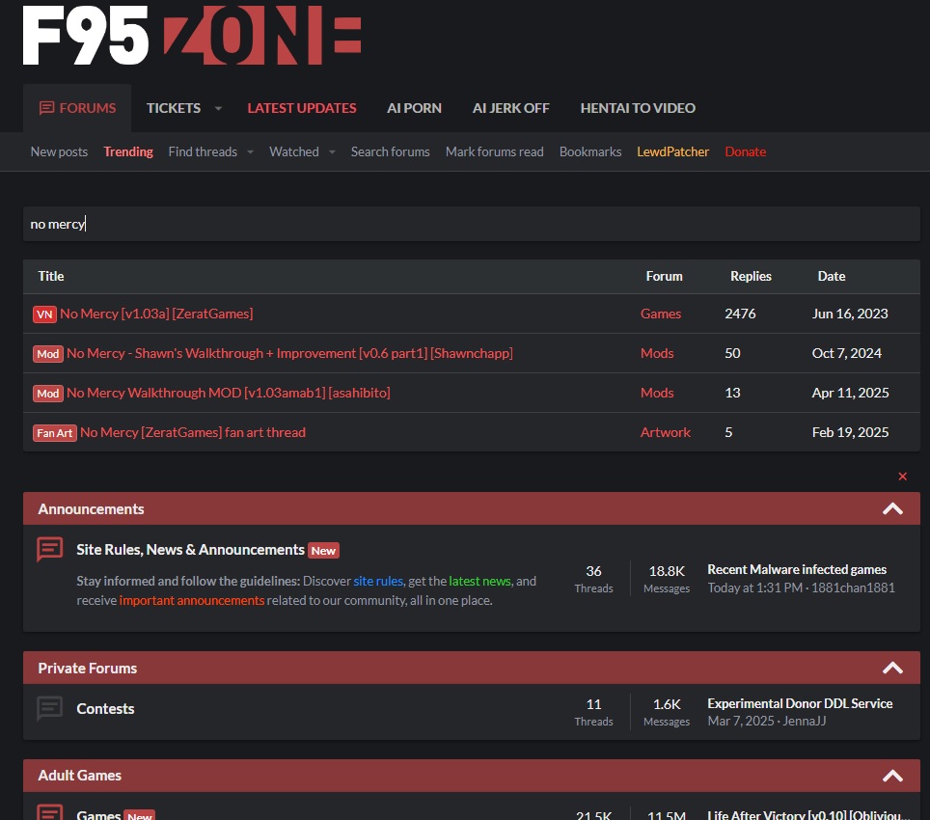Viewport: 930px width, 820px height.
Task: Go to Latest Updates
Action: 302,108
